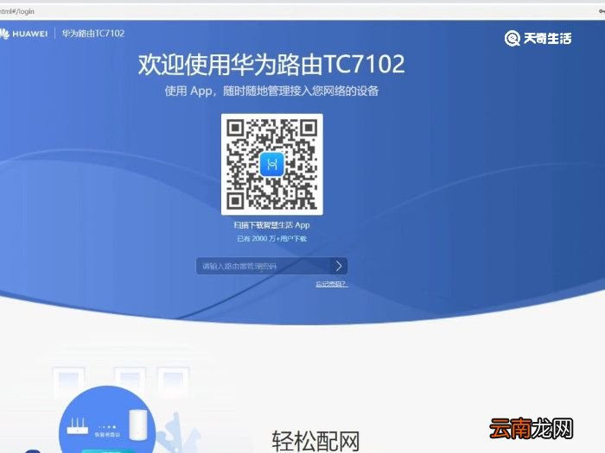Click the '轻松配网' heading

tap(315, 441)
